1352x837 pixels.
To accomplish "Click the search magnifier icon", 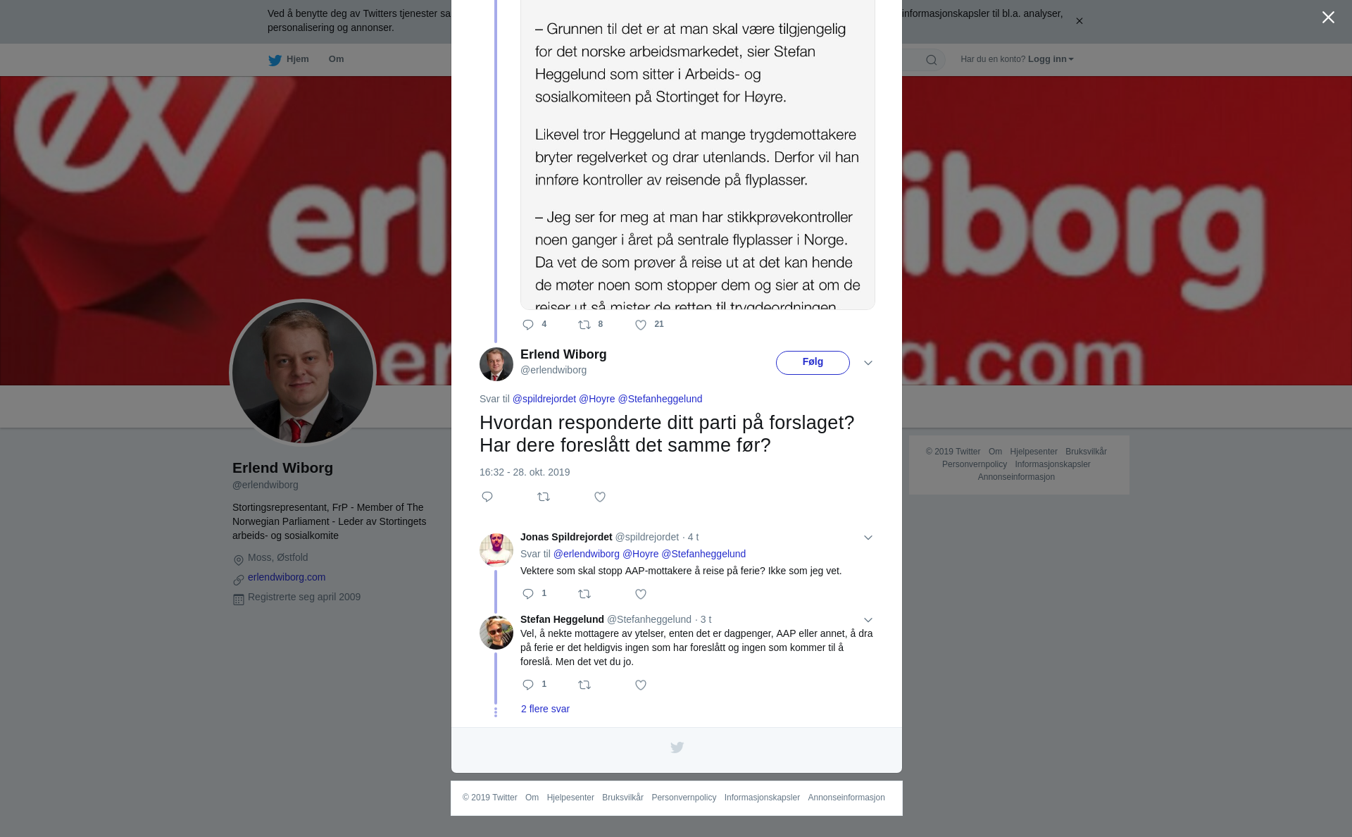I will pyautogui.click(x=932, y=61).
